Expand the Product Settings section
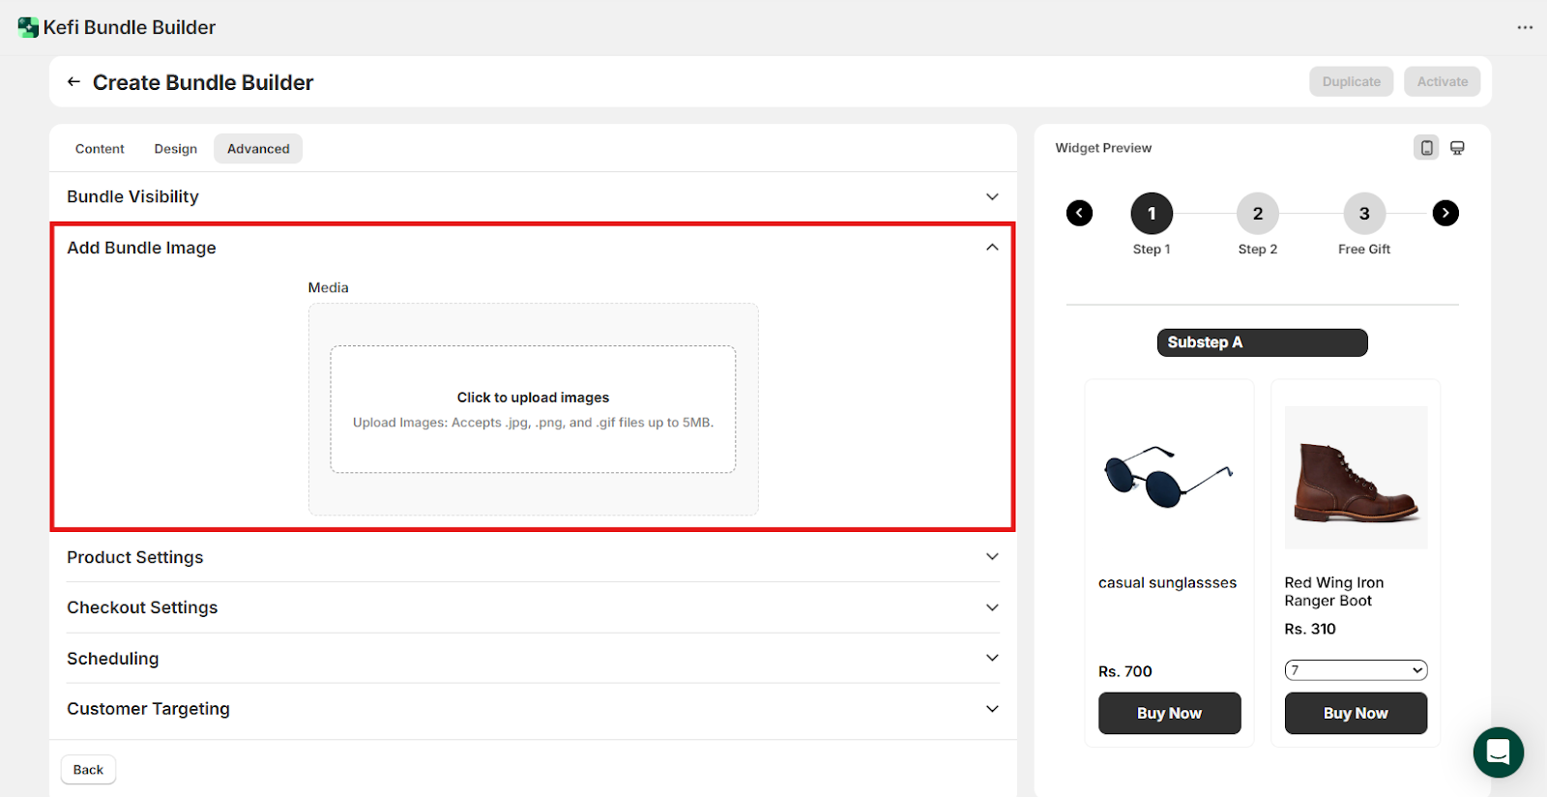 point(992,557)
